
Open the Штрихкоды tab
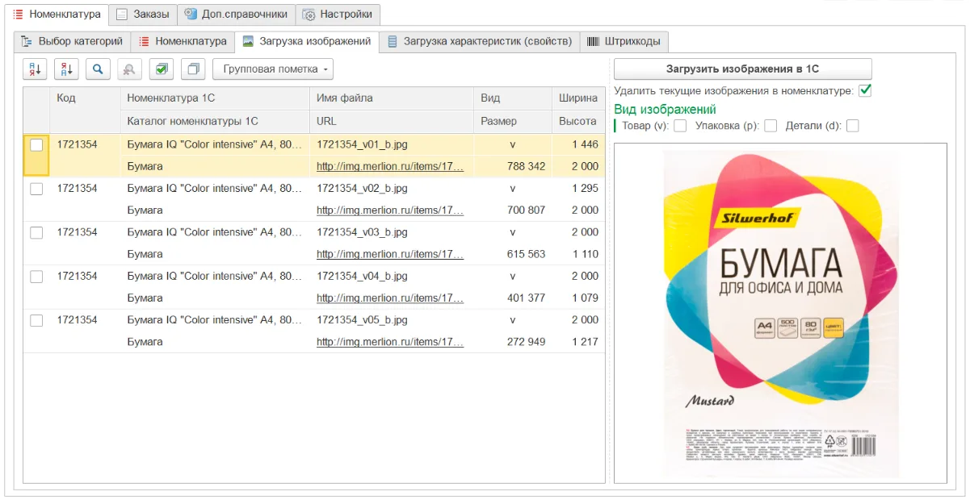coord(624,41)
